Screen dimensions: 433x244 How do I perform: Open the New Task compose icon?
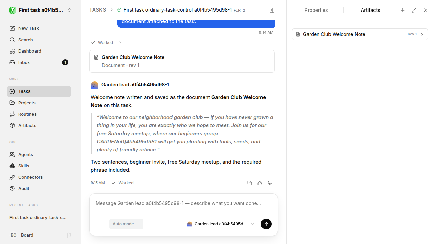coord(12,28)
